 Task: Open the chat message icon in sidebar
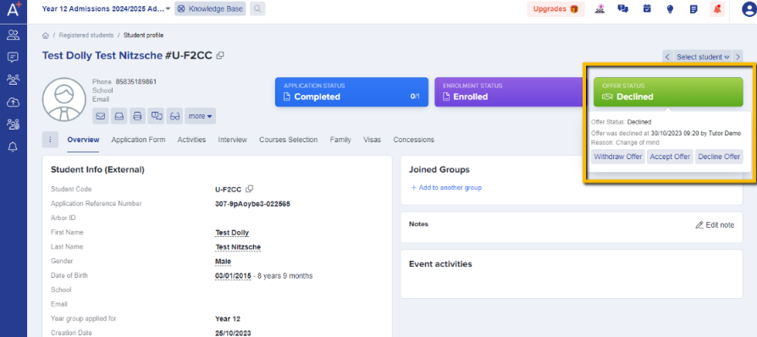point(14,58)
